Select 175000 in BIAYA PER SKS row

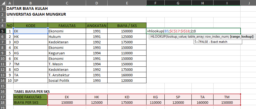coord(127,102)
